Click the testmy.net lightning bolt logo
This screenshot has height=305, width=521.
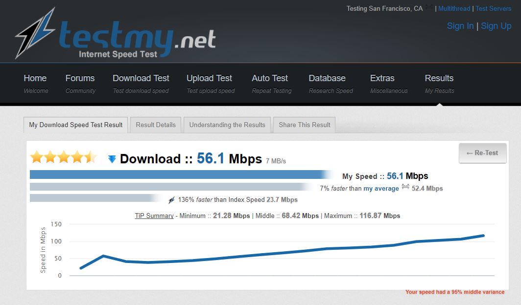coord(35,33)
